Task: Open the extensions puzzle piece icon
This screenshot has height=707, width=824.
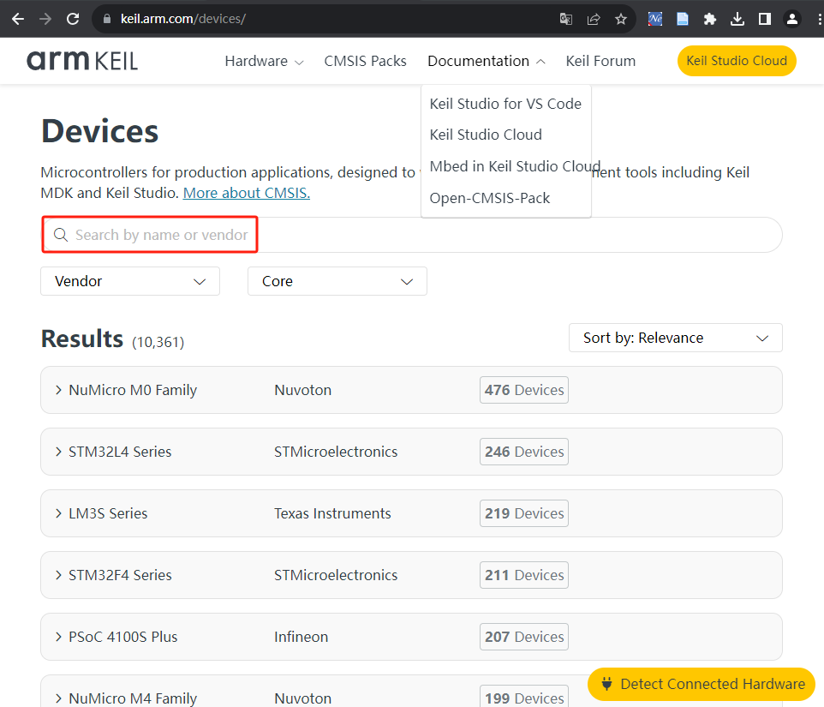Action: click(710, 20)
